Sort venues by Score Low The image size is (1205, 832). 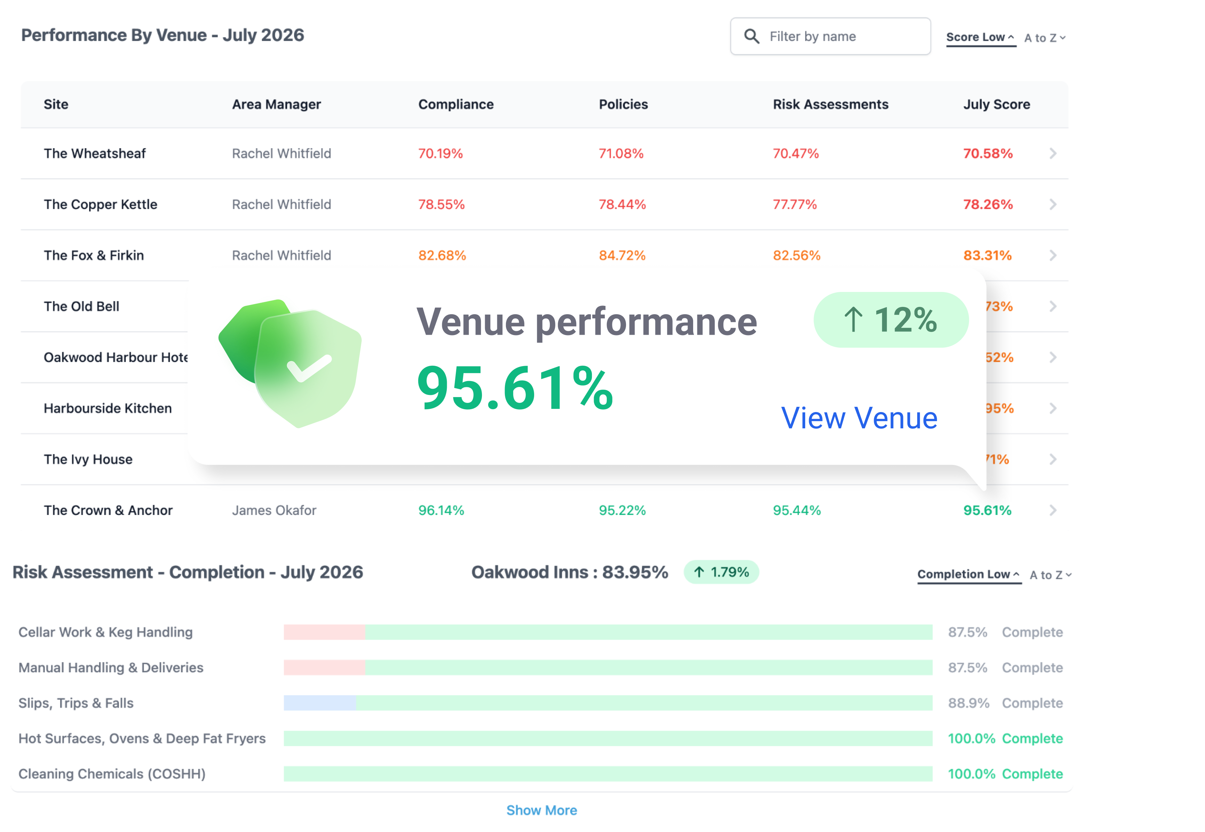980,38
